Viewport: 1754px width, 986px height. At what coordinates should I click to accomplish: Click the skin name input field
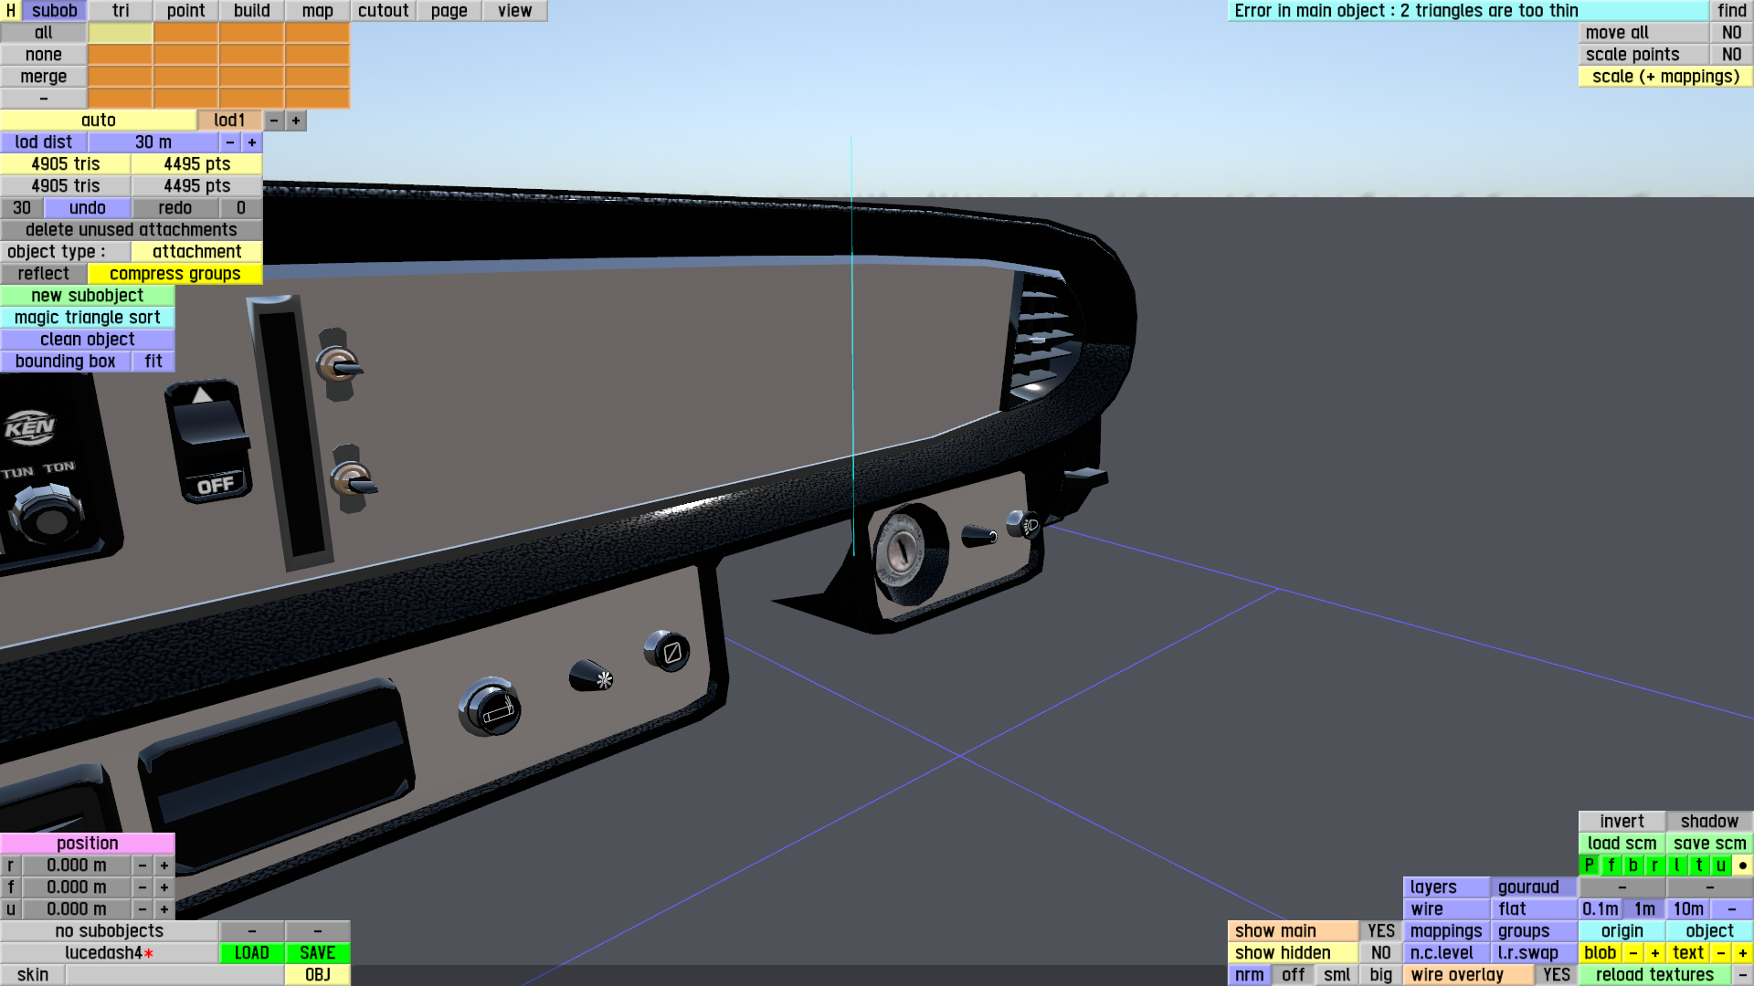(174, 974)
